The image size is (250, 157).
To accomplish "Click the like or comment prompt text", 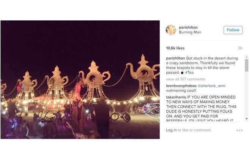I will 195,130.
